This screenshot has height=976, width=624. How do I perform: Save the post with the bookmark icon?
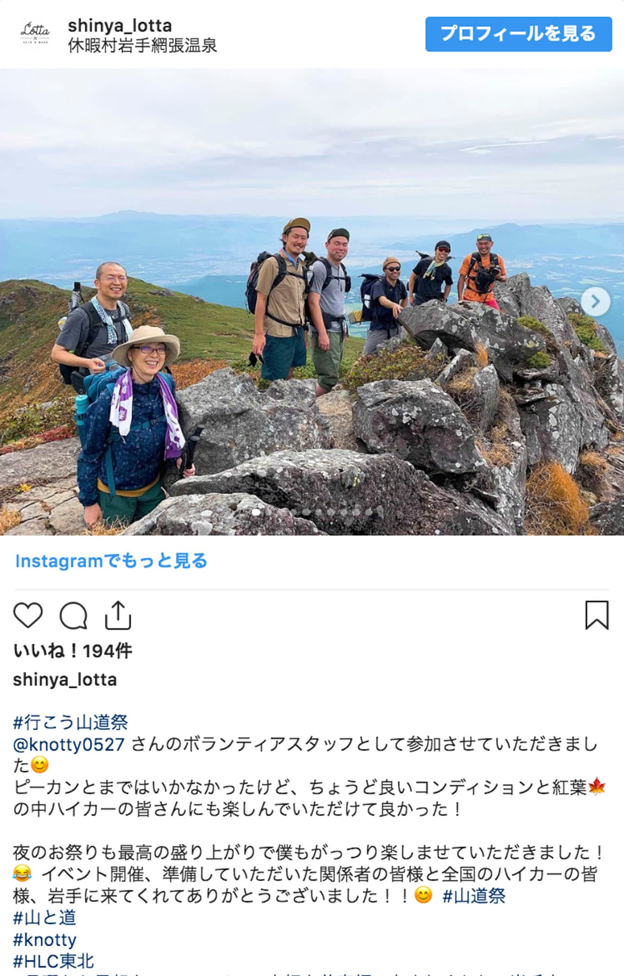(597, 615)
